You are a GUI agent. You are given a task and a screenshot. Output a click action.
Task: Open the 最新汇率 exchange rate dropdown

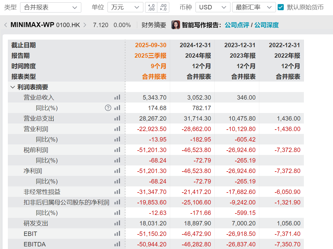(x=254, y=7)
